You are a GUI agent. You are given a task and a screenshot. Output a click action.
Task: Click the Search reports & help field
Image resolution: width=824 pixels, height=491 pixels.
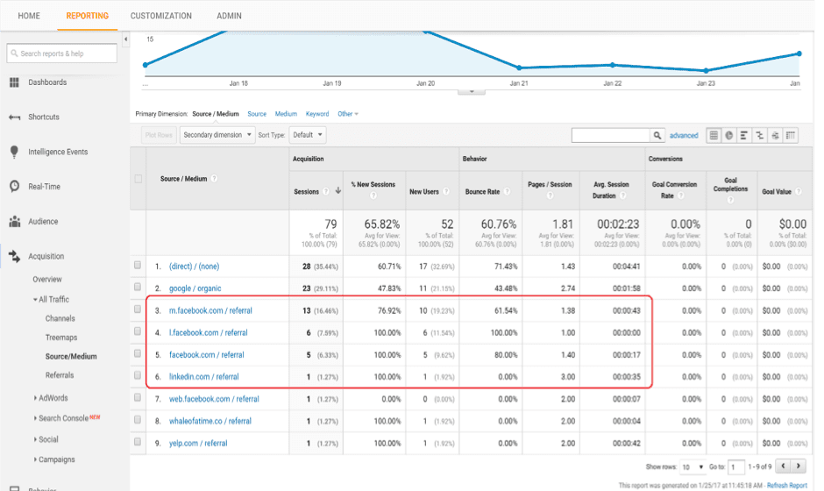coord(62,53)
